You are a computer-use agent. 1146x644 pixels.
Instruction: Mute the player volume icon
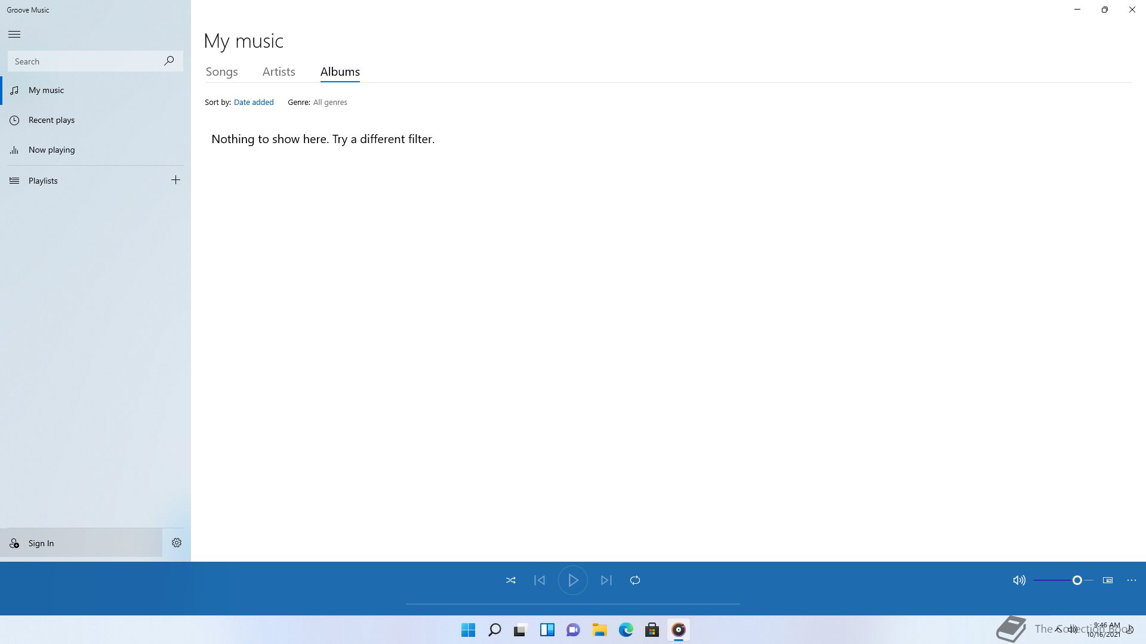point(1019,580)
